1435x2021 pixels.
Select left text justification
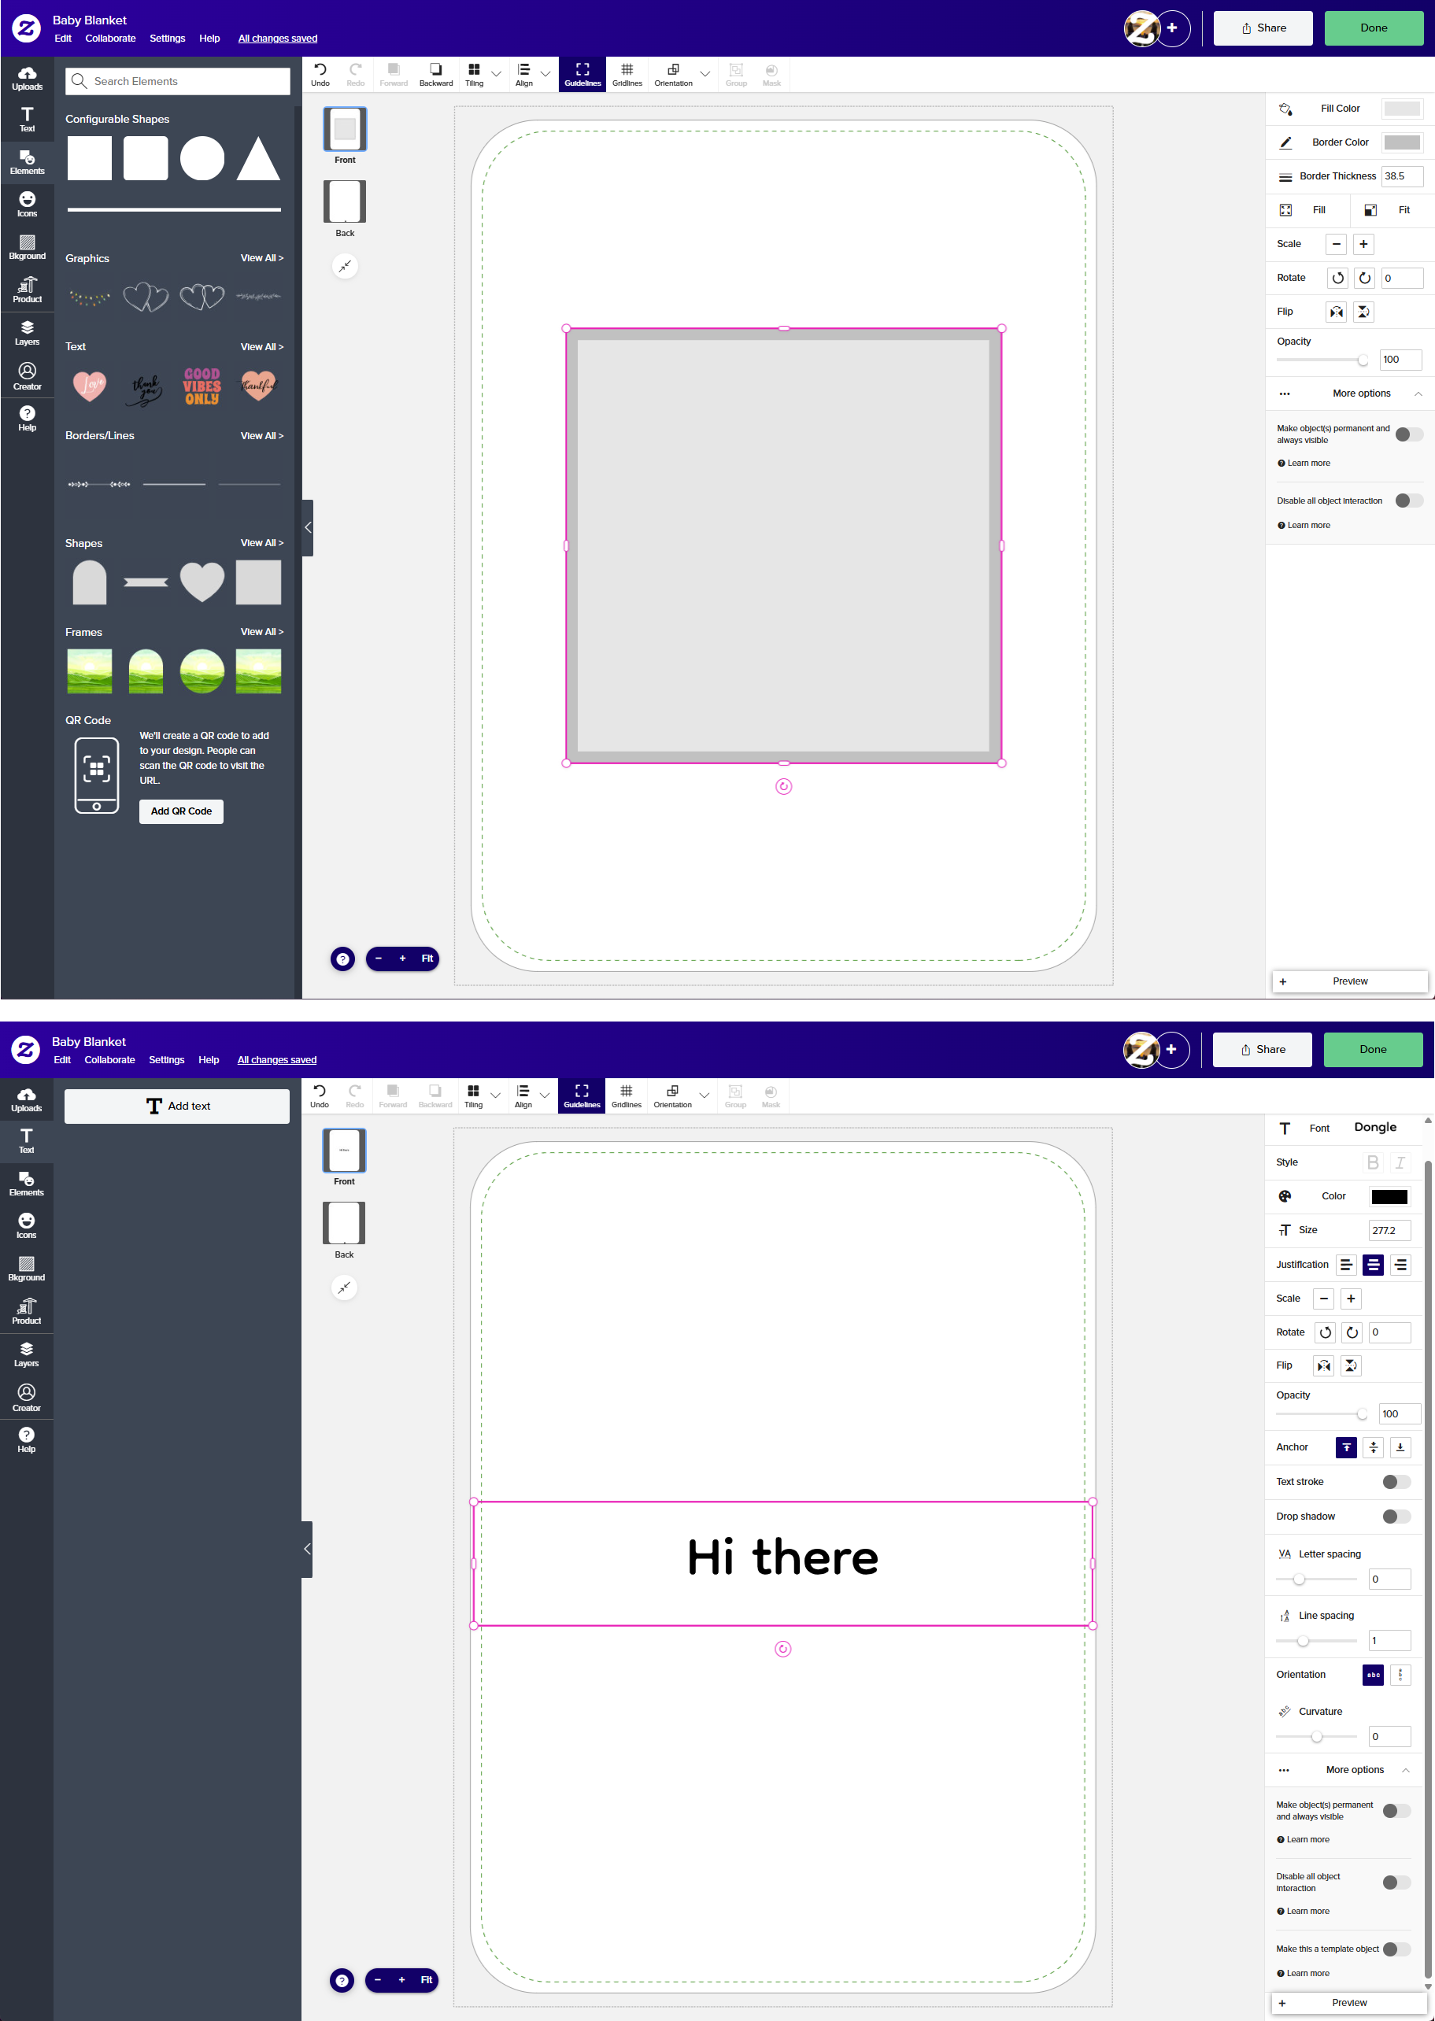[1346, 1265]
